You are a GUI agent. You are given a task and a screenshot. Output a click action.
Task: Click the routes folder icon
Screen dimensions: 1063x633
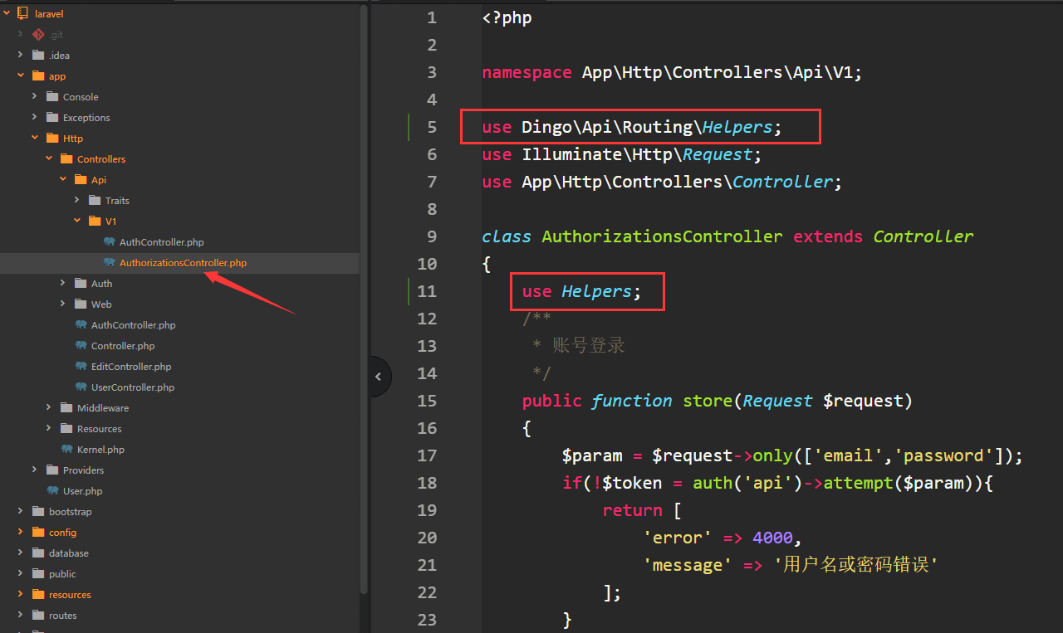37,616
